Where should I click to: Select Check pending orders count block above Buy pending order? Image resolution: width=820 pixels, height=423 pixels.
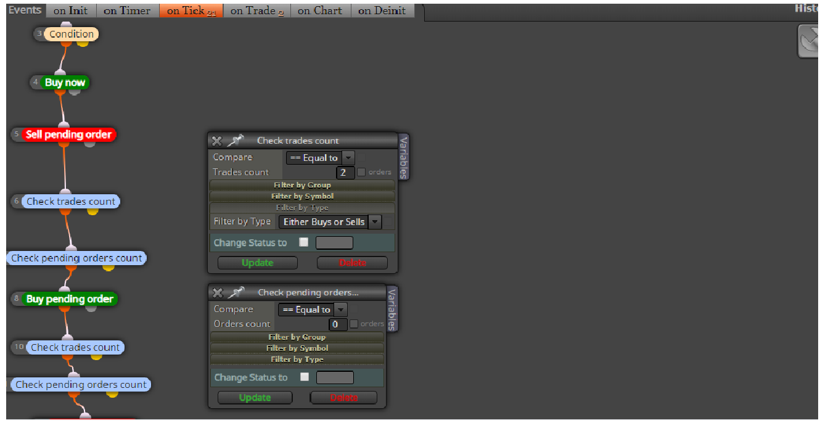pyautogui.click(x=76, y=258)
